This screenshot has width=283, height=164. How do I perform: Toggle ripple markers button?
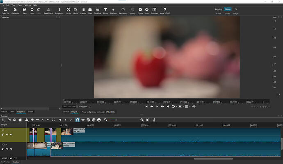click(x=99, y=120)
